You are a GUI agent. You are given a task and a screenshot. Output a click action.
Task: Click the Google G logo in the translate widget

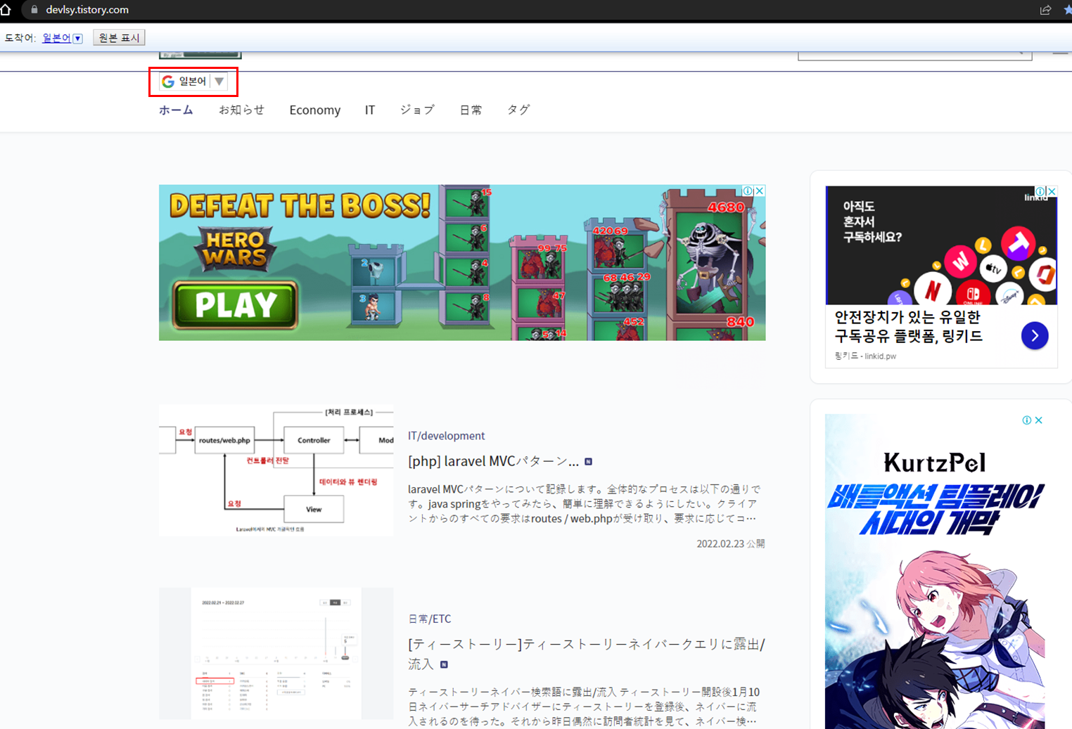click(168, 82)
